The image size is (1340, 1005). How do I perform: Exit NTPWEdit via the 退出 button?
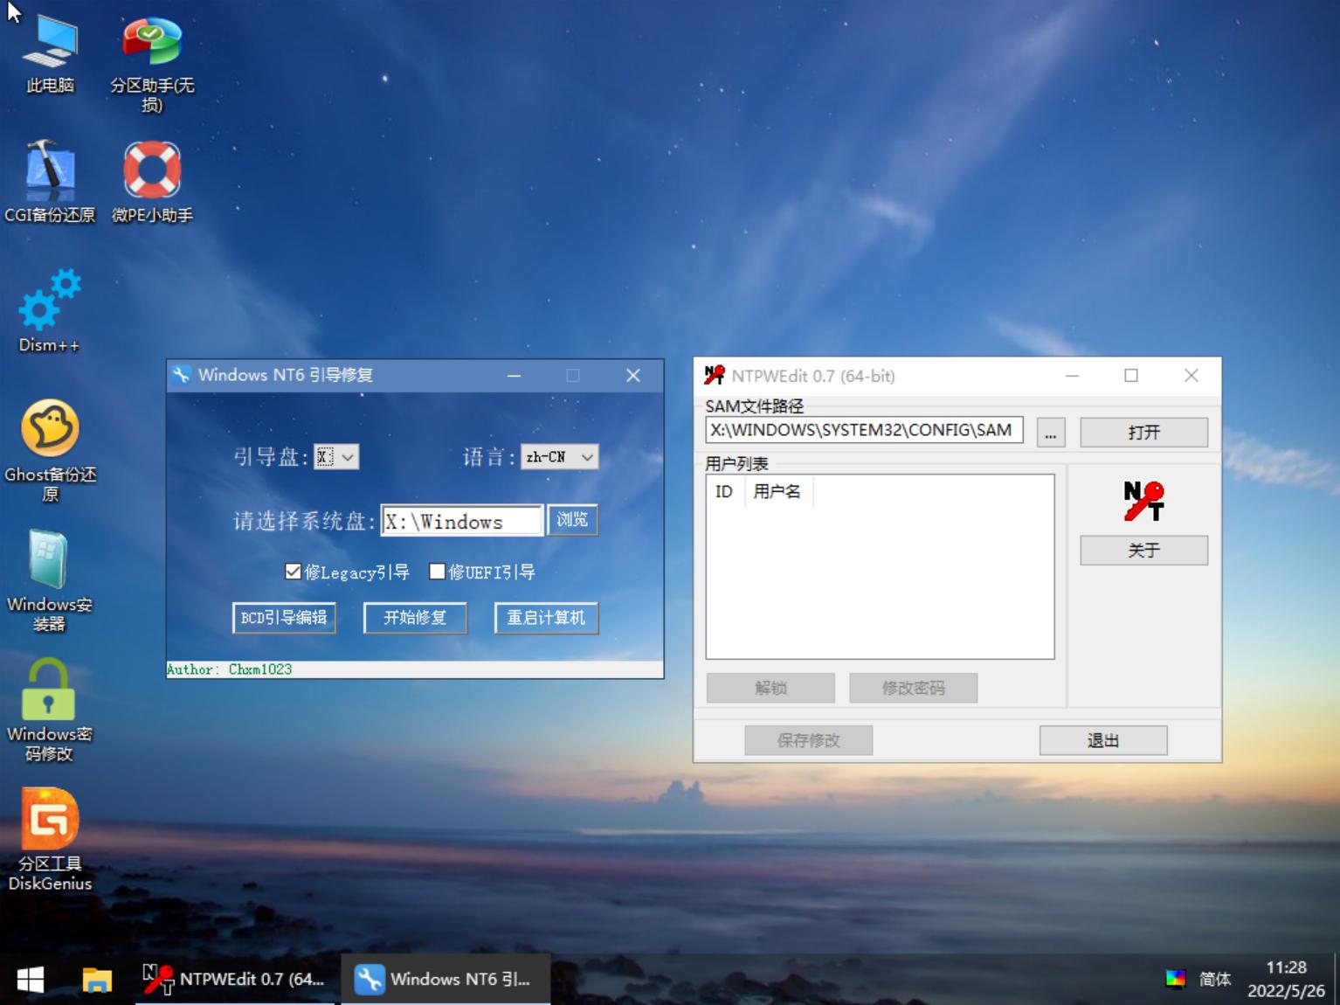1102,740
